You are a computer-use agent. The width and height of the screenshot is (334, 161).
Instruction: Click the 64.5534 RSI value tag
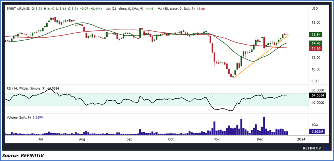318,95
